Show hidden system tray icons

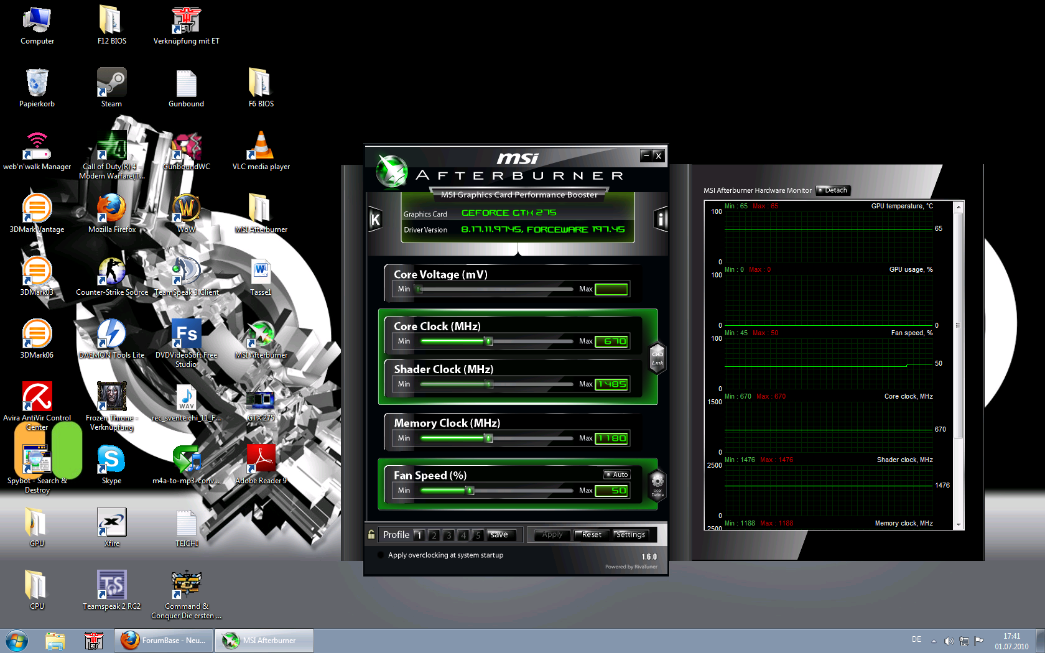[934, 641]
